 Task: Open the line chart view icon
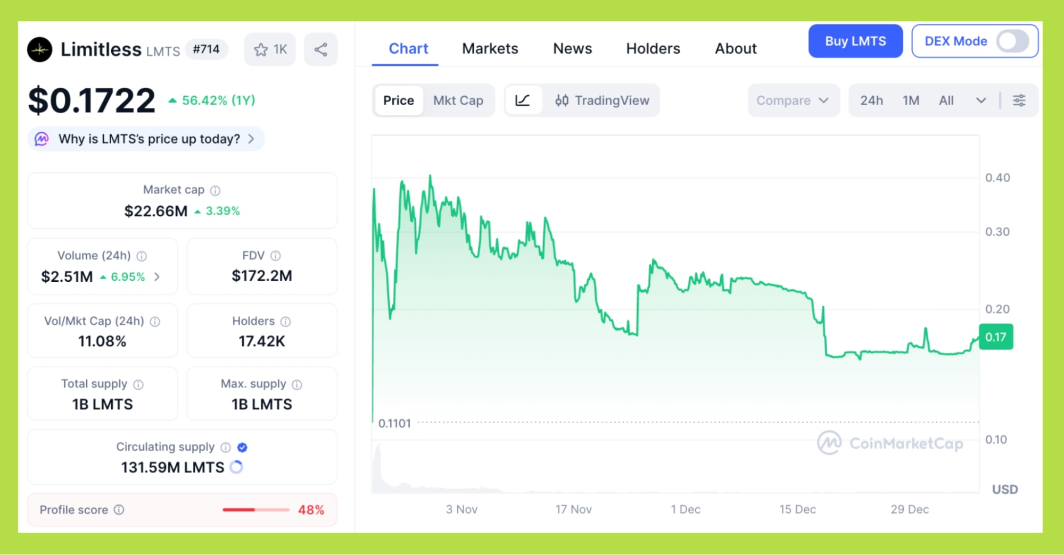[523, 100]
